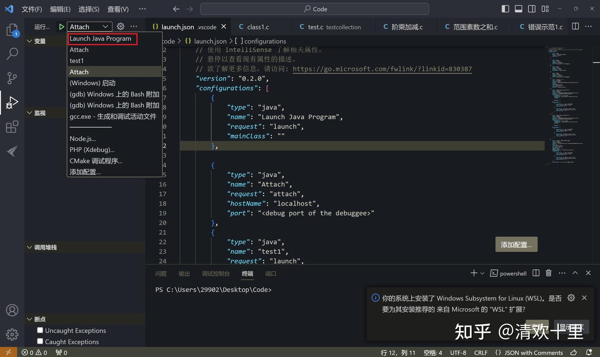Switch to the 阶乘加减.c tab
The height and width of the screenshot is (357, 600).
tap(405, 26)
